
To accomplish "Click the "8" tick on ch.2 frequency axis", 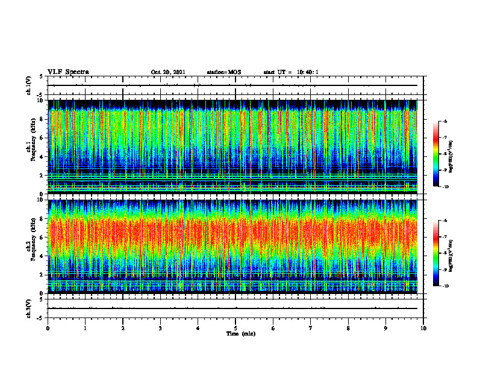I will (42, 219).
